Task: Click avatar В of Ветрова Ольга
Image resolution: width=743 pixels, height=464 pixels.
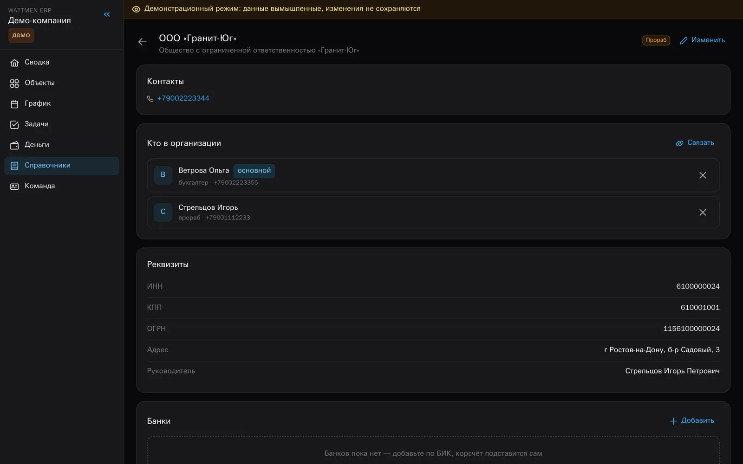Action: 163,175
